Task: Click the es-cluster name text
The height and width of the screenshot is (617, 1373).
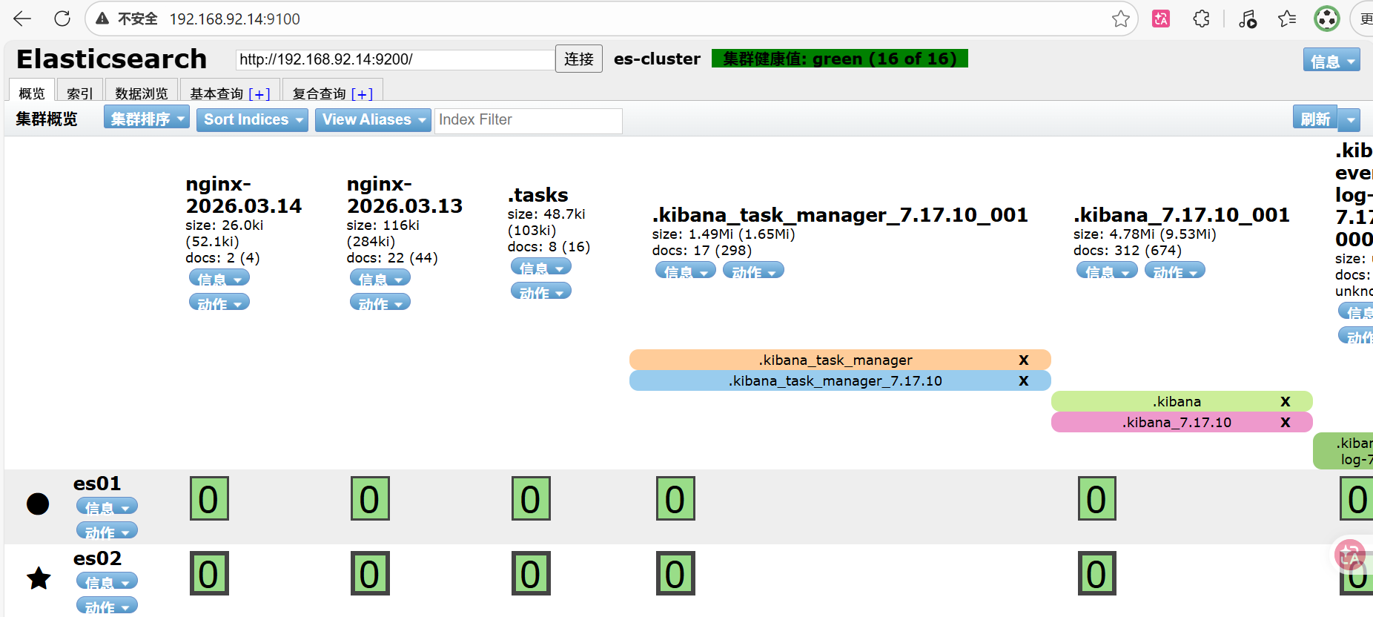Action: 657,59
